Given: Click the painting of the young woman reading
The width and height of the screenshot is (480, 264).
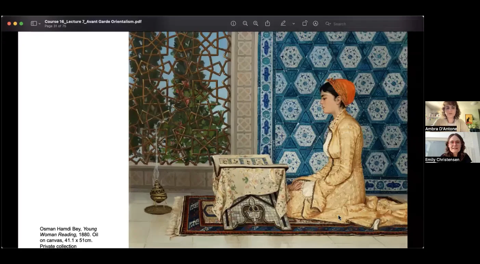Looking at the screenshot, I should (x=268, y=140).
